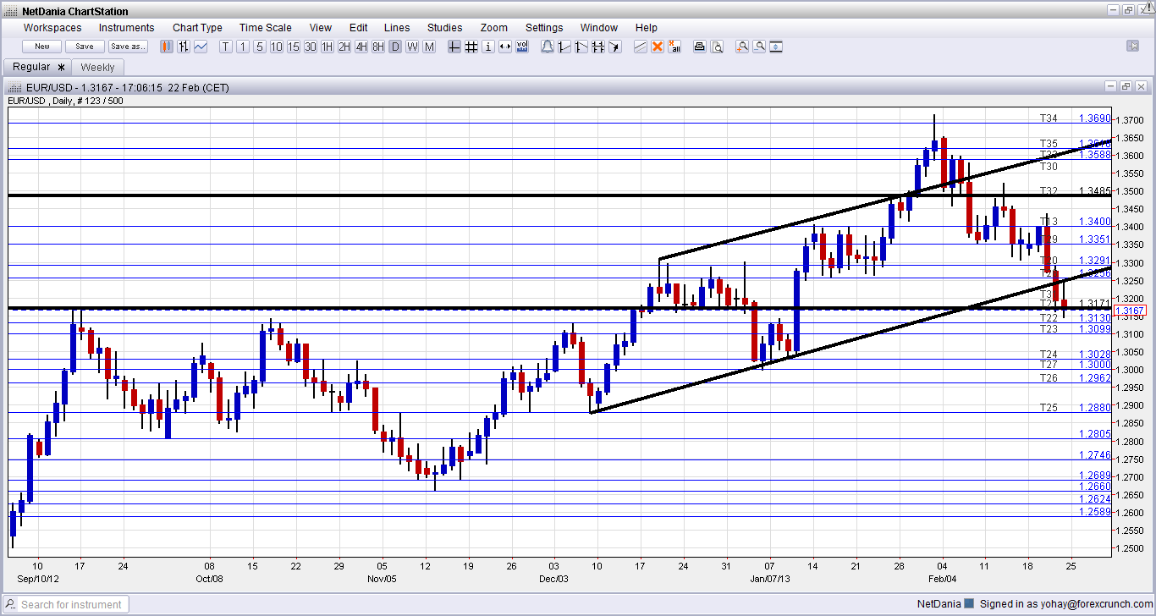Click the Dec/03 date axis label

coord(553,579)
